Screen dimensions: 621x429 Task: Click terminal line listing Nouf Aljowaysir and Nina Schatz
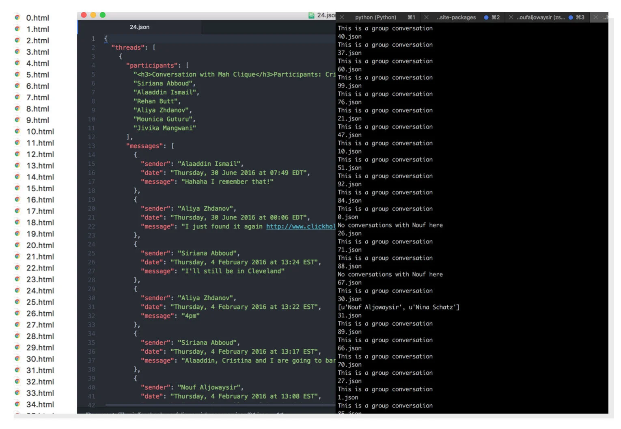(399, 307)
